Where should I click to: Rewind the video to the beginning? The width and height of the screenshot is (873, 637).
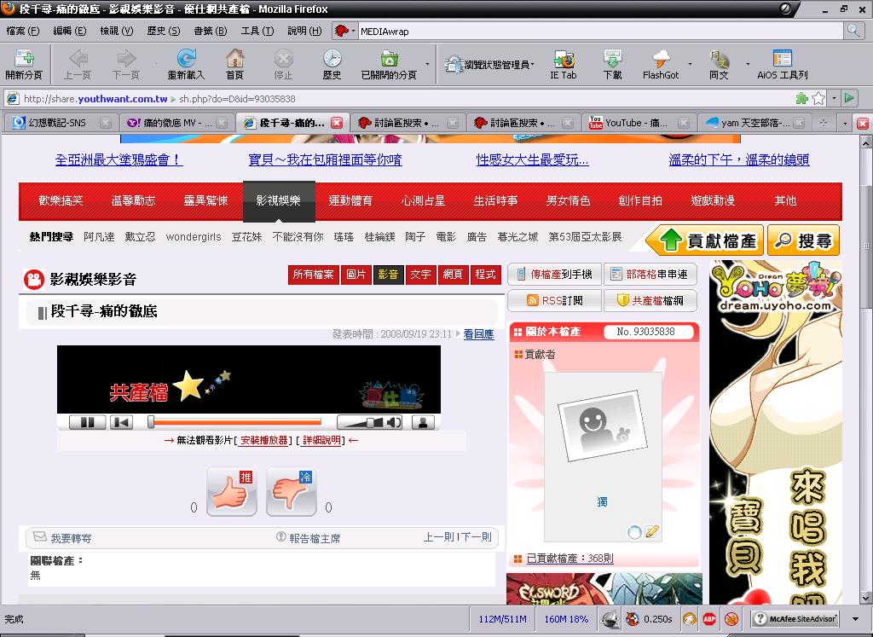point(121,423)
